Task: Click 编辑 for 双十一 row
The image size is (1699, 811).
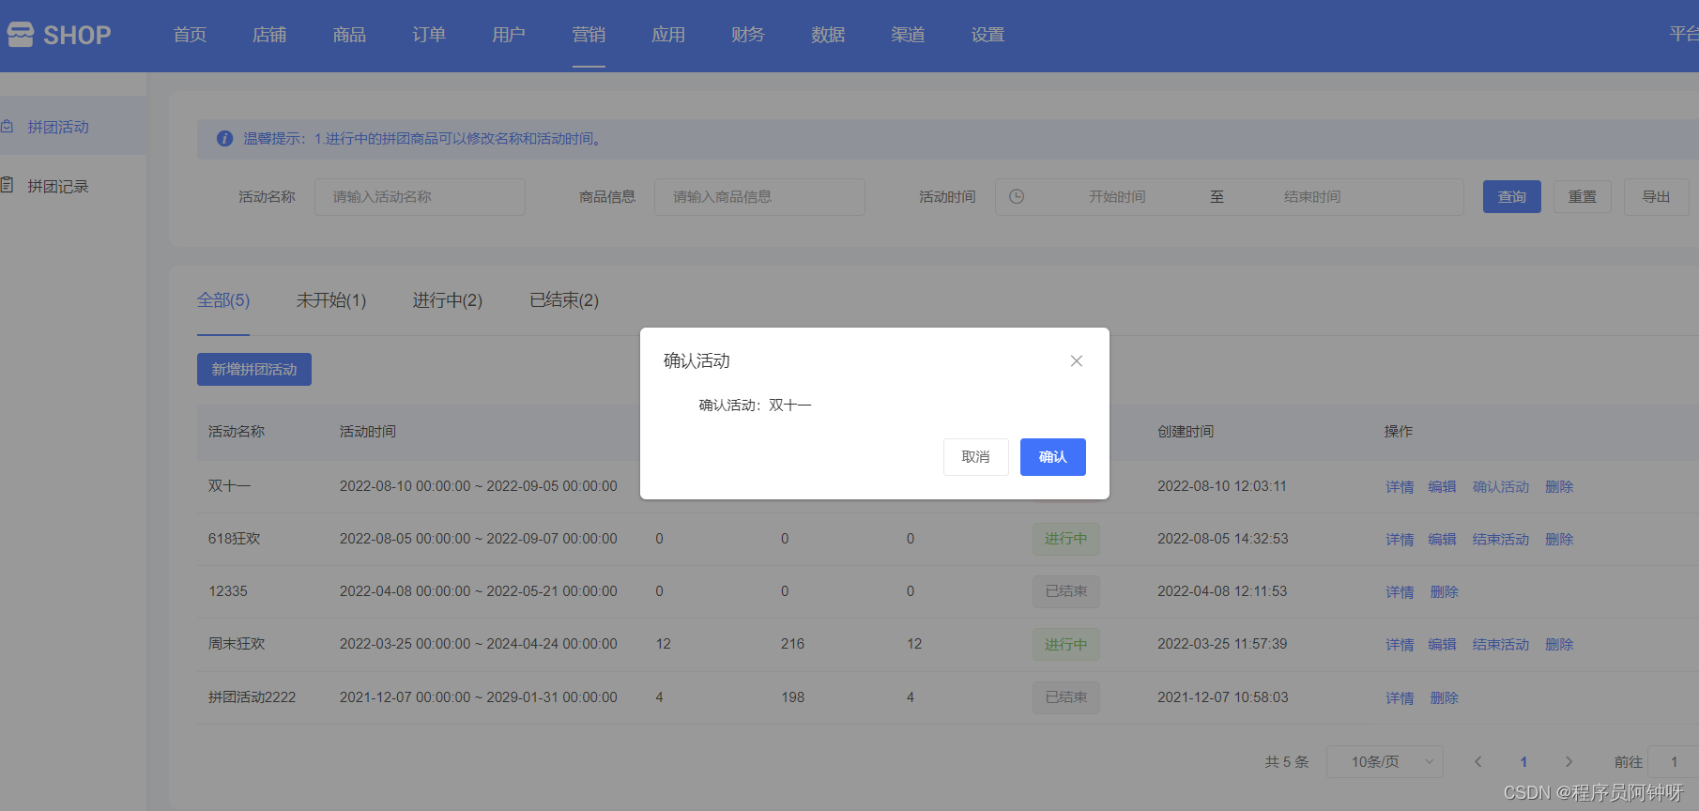Action: pyautogui.click(x=1442, y=487)
